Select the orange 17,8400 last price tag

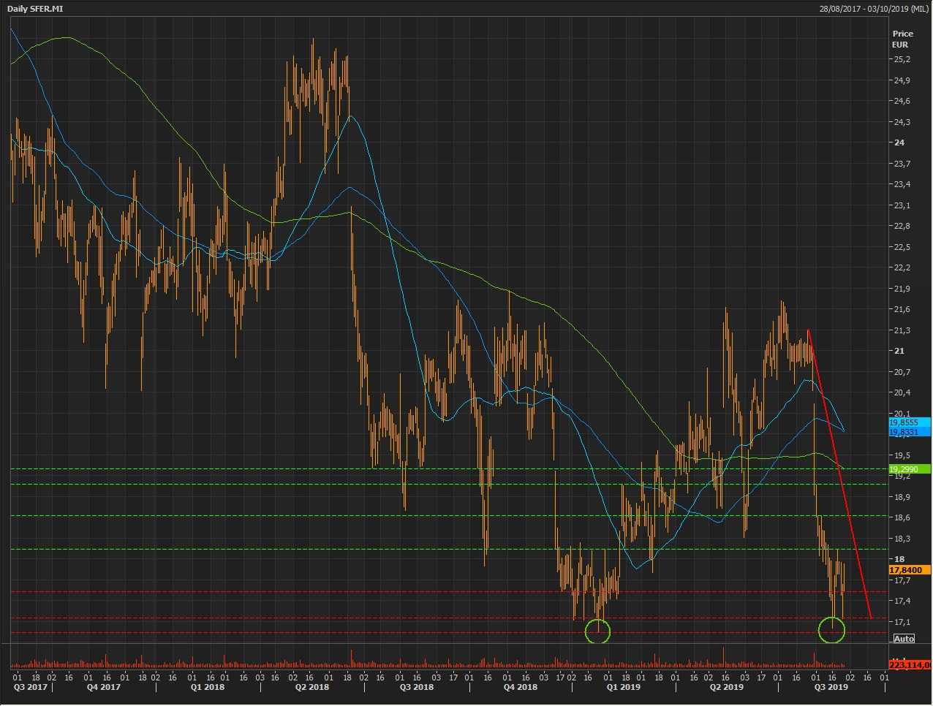click(x=909, y=570)
